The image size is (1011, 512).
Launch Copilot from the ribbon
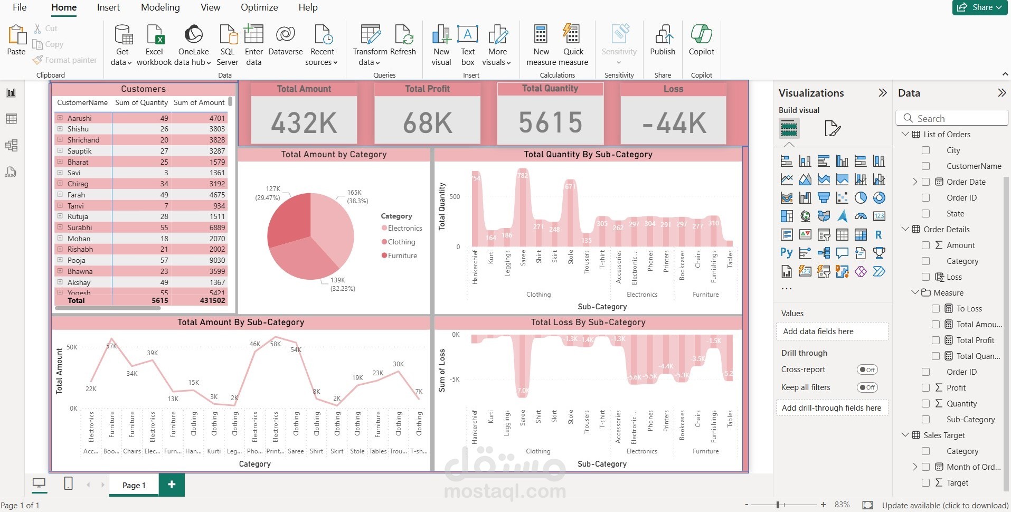click(x=702, y=40)
